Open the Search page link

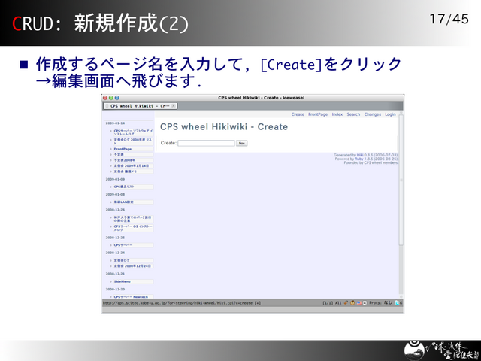point(353,114)
